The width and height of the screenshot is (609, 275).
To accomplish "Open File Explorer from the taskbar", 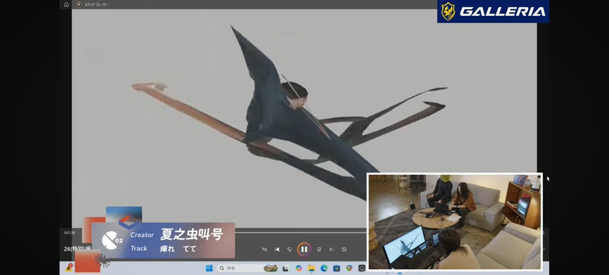I will pos(312,268).
